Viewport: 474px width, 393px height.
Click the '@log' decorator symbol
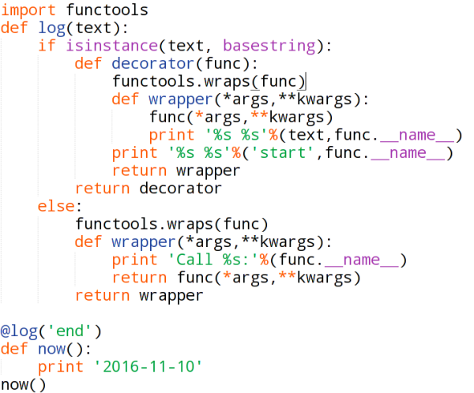click(19, 331)
